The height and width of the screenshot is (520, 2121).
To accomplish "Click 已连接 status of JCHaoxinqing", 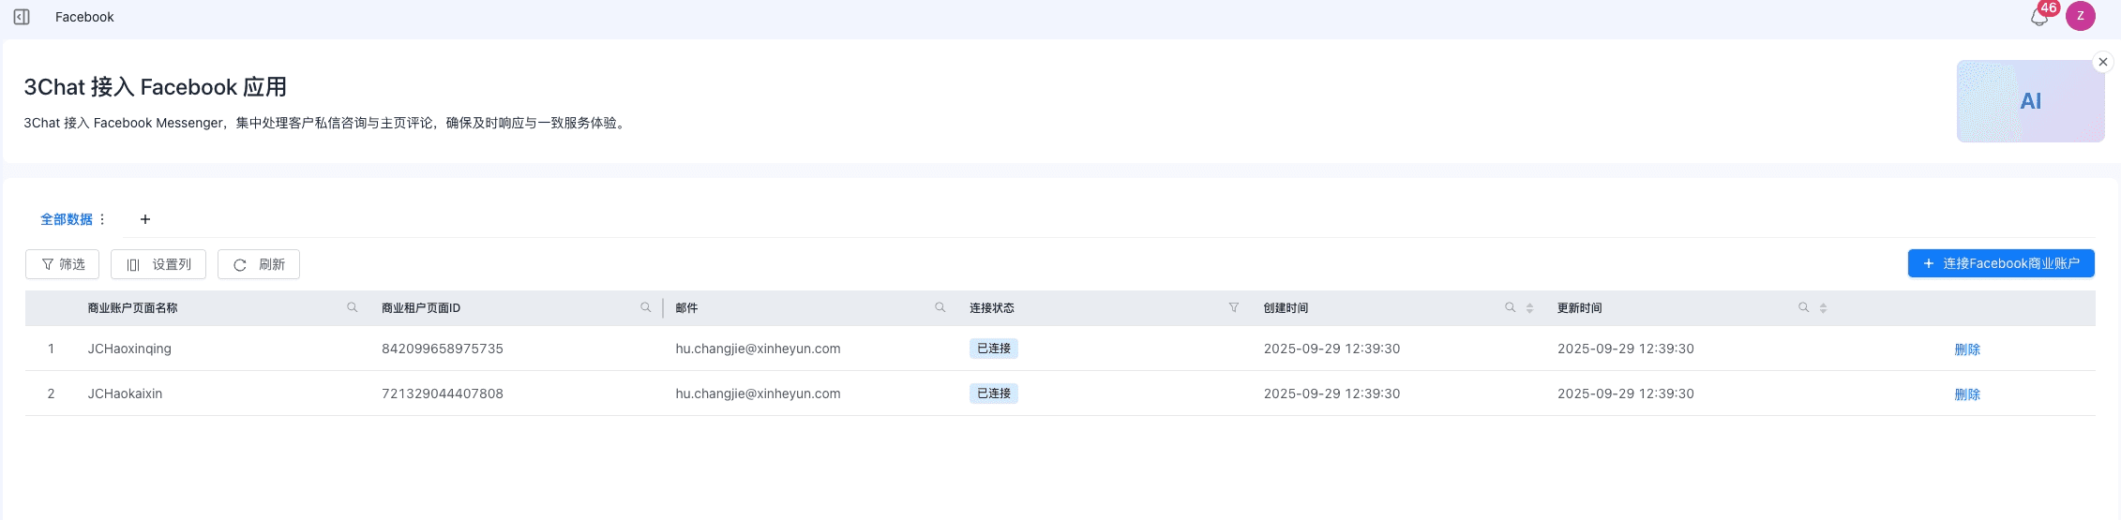I will [994, 349].
